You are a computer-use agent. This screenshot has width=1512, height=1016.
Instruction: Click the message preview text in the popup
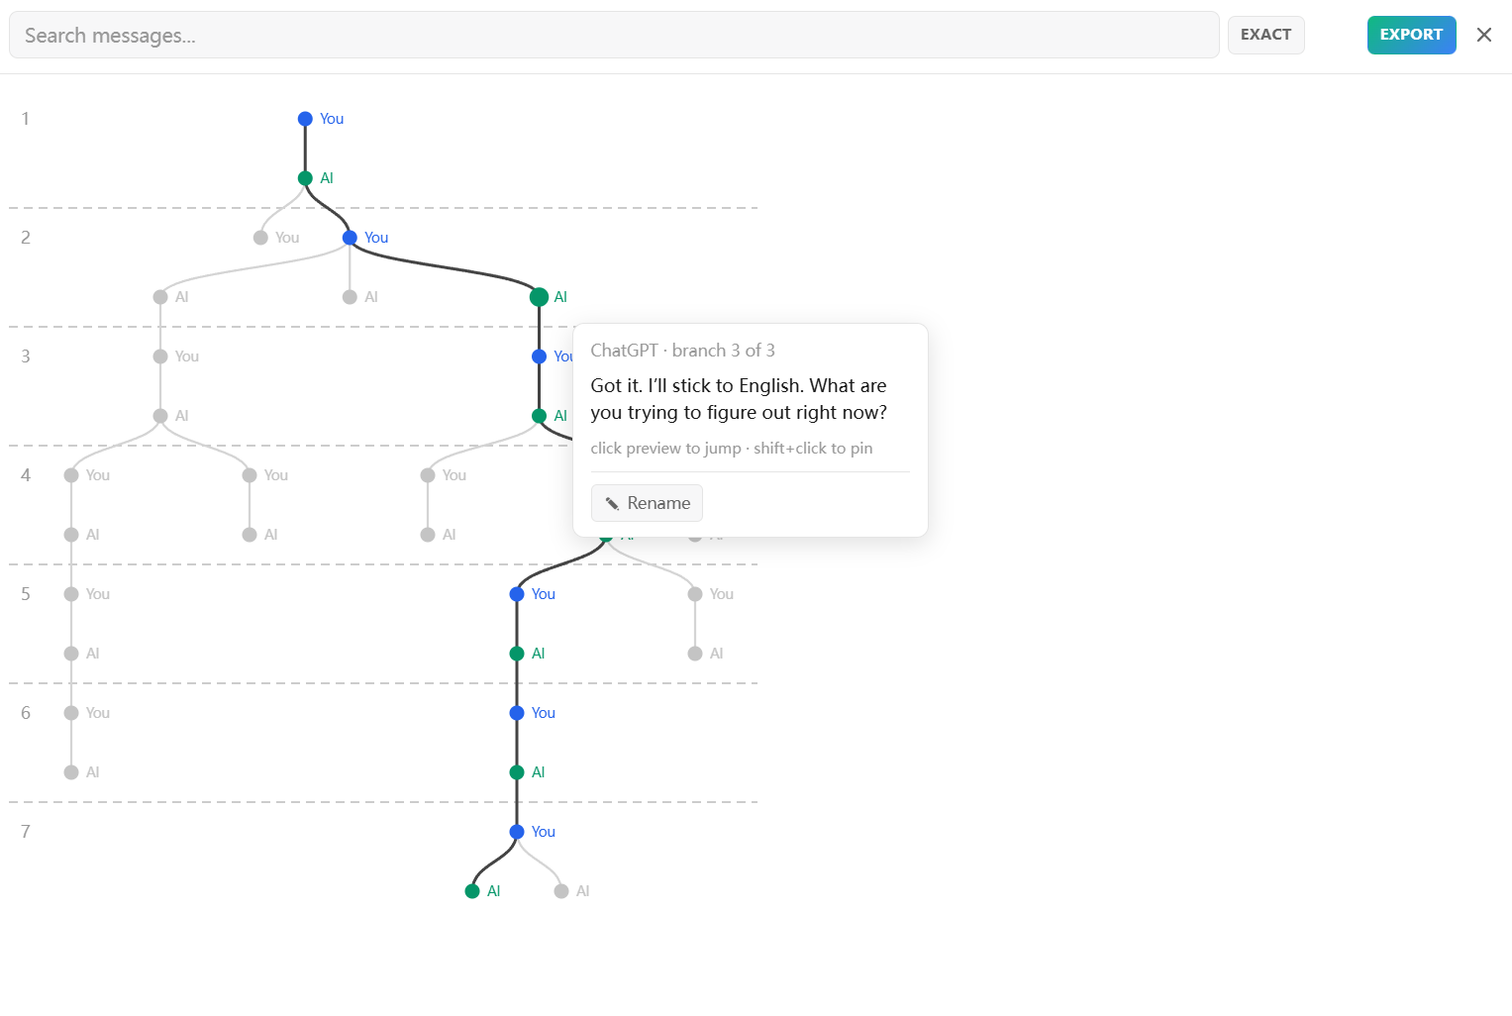[x=739, y=399]
